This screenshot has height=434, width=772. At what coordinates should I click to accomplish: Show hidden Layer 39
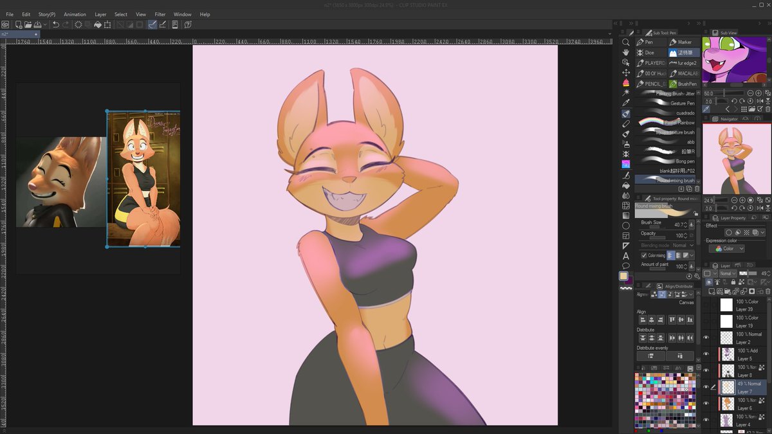point(706,305)
